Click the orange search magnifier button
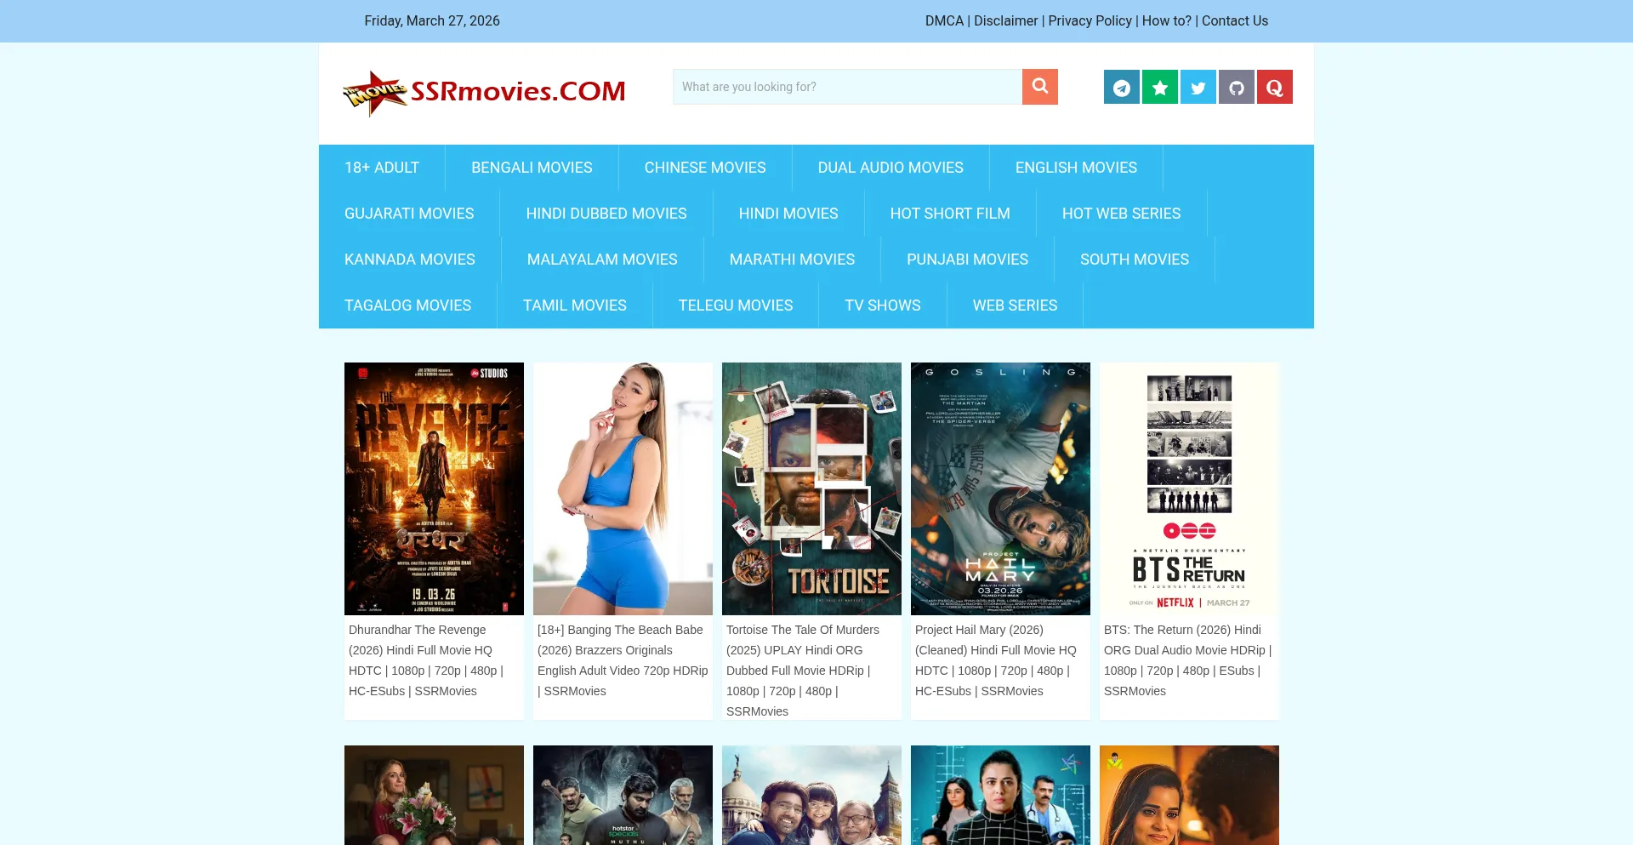Viewport: 1633px width, 845px height. click(x=1039, y=87)
